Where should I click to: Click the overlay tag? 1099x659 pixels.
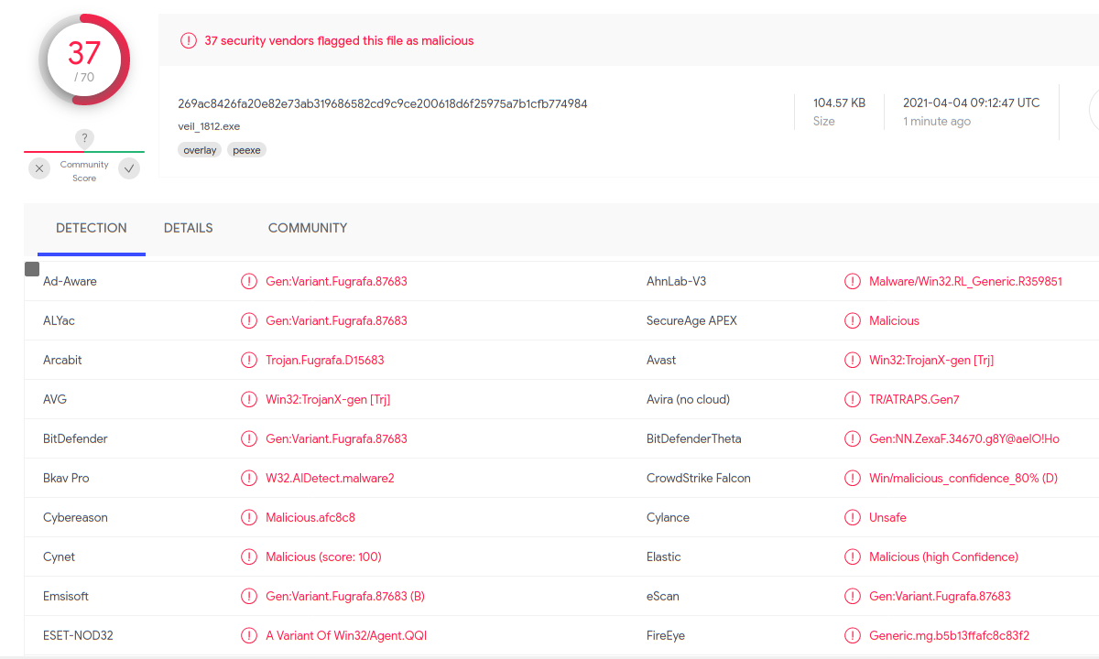click(200, 150)
